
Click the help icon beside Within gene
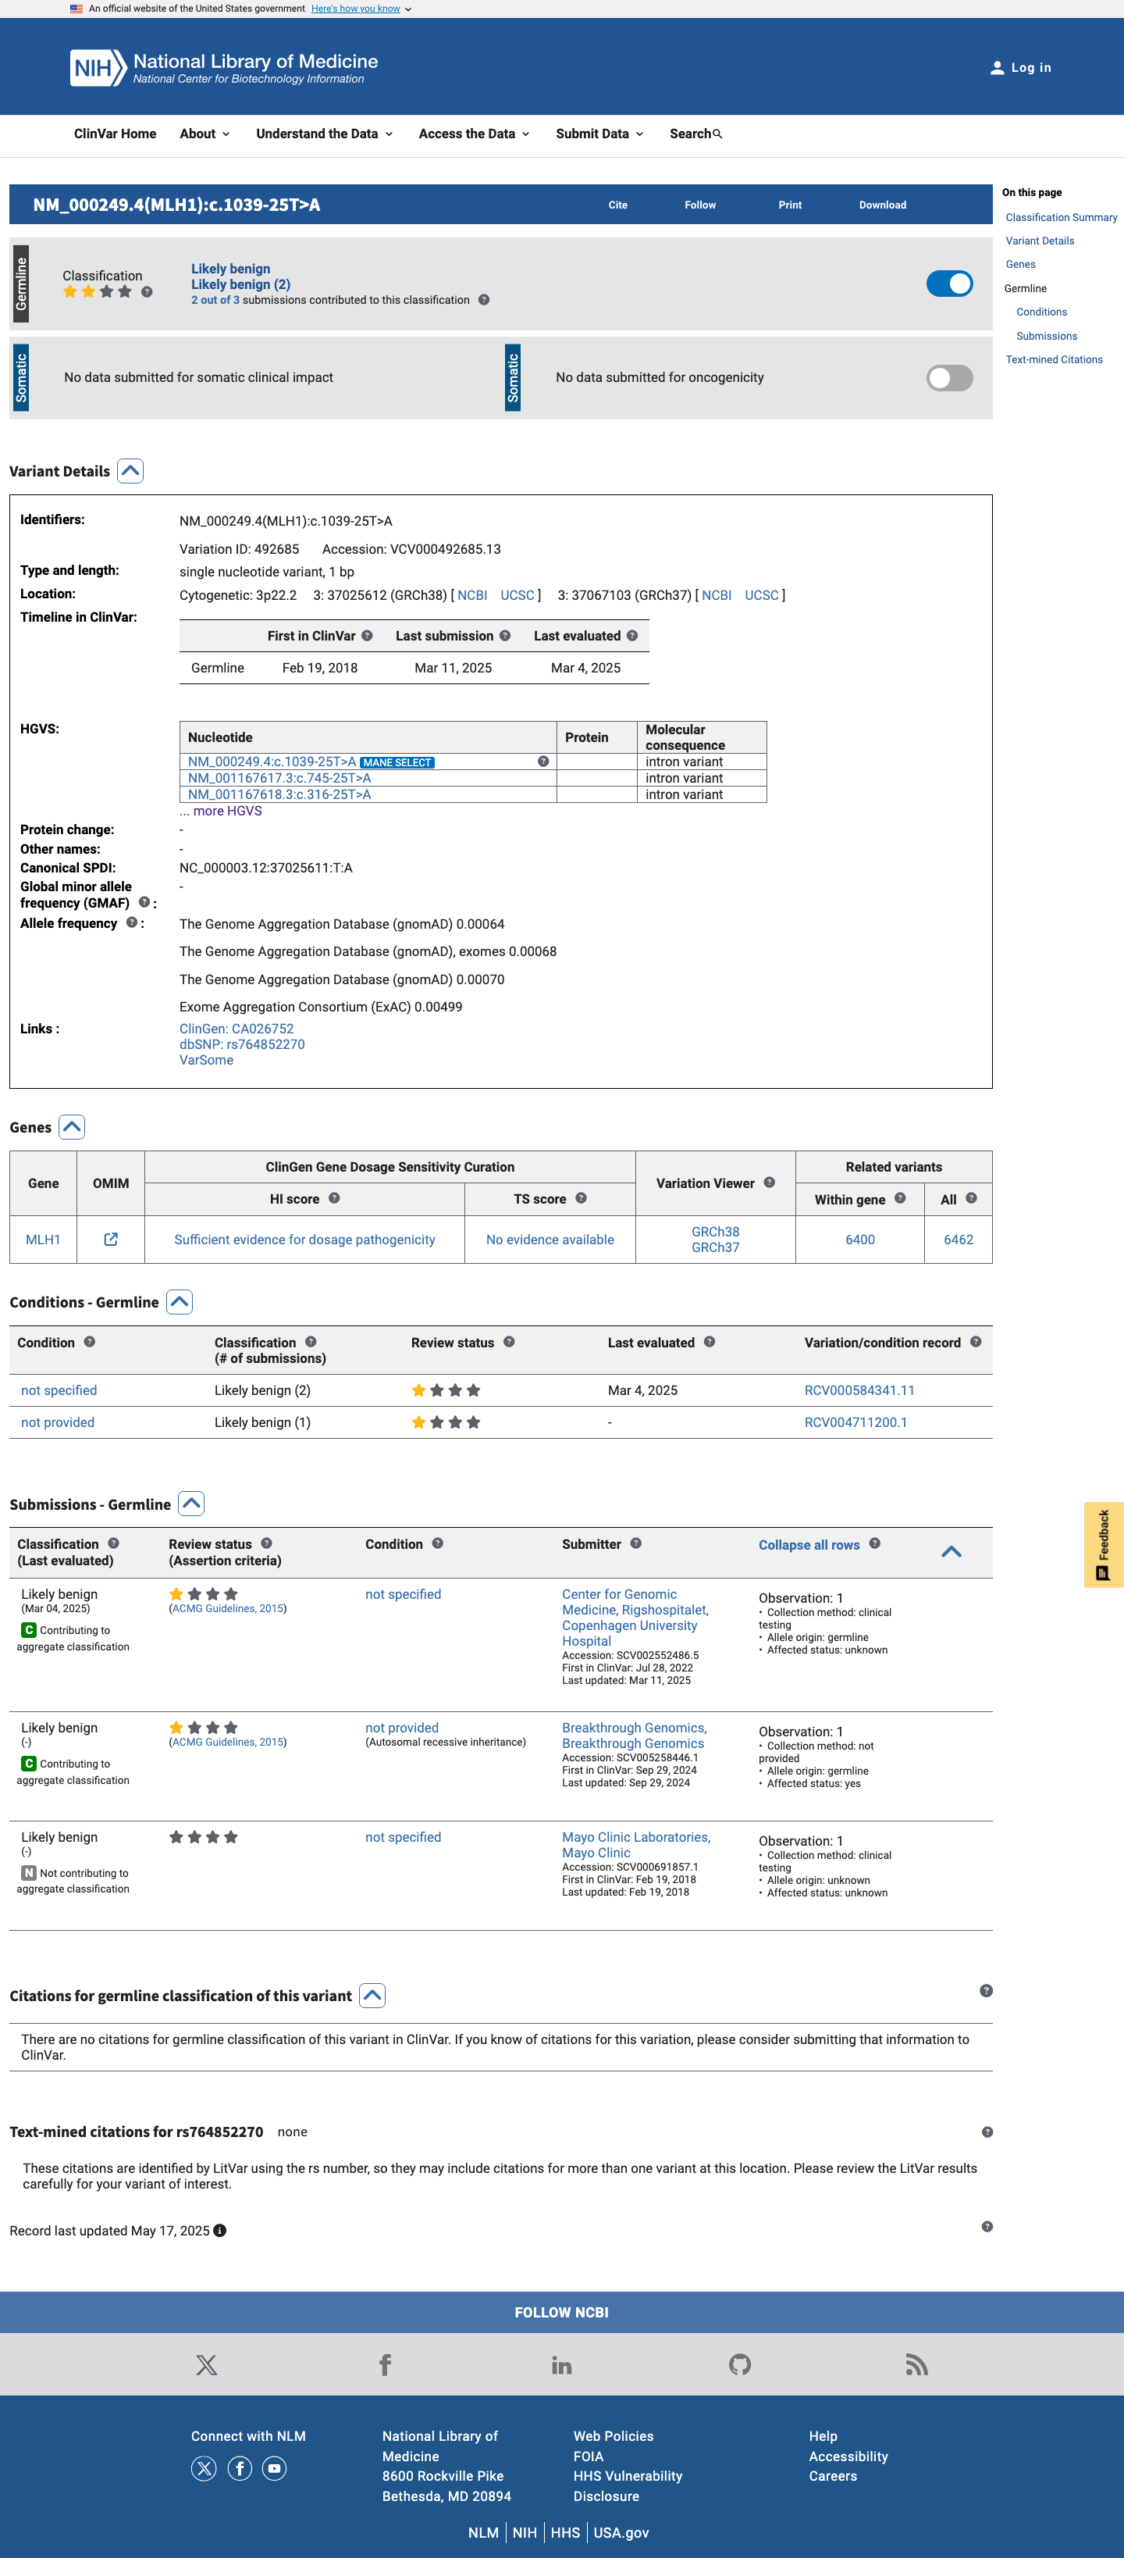(x=900, y=1199)
